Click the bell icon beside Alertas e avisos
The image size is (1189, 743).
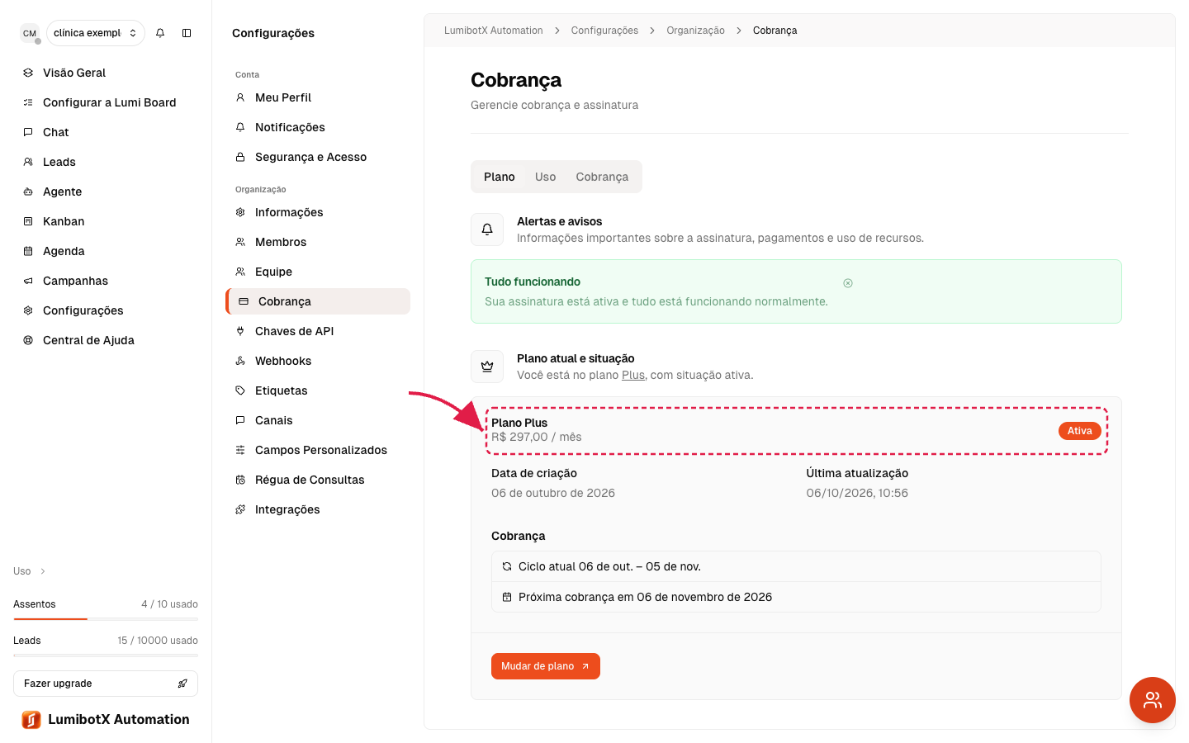487,230
